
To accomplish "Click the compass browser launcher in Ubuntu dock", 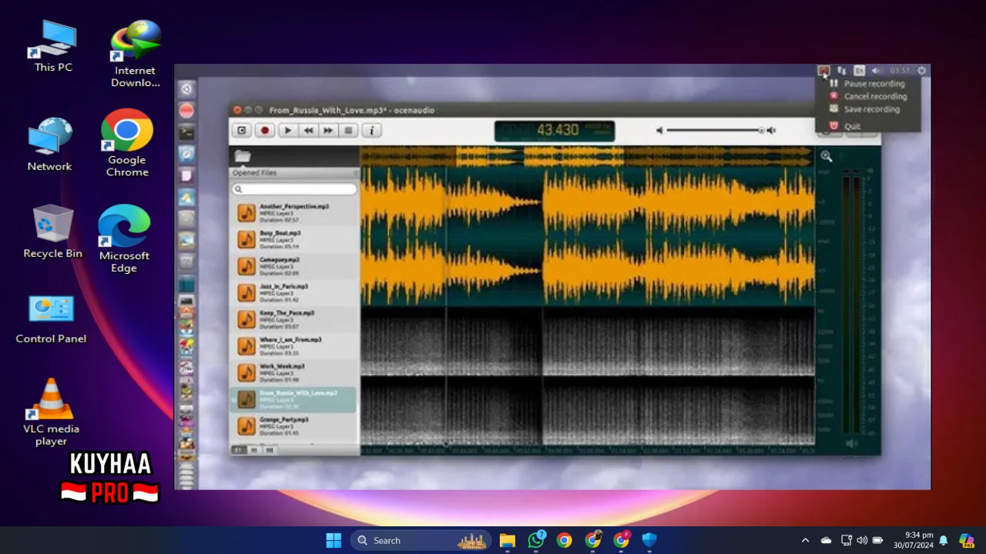I will tap(186, 155).
